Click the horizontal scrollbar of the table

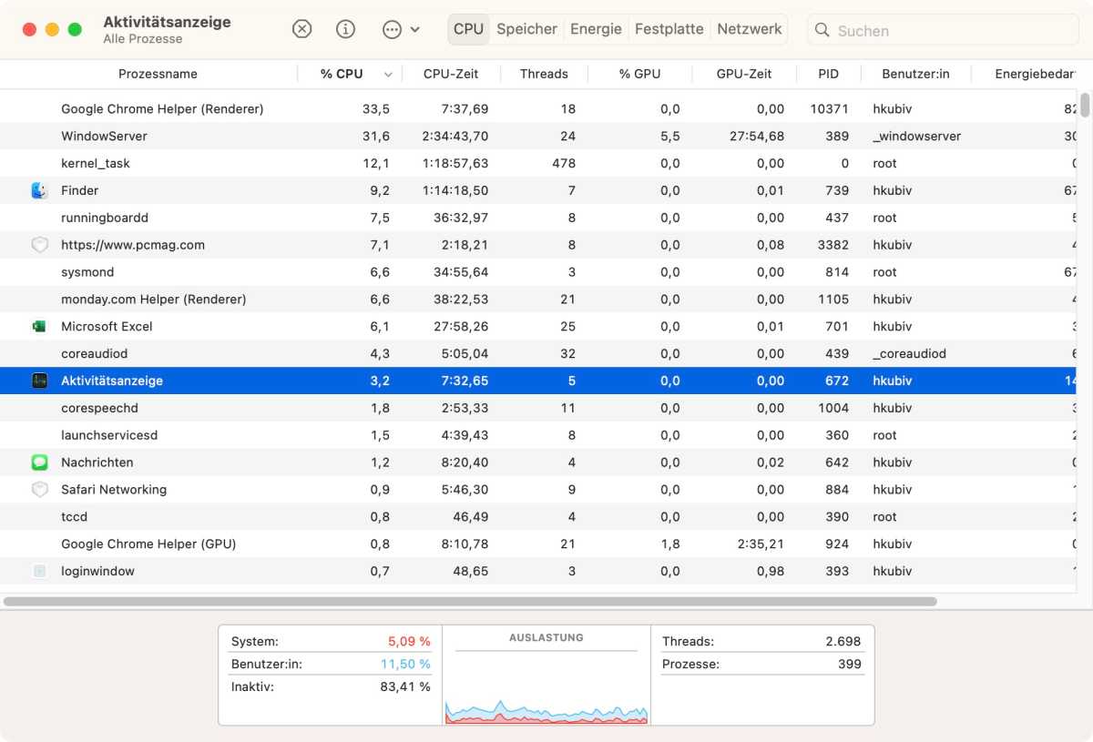[470, 601]
